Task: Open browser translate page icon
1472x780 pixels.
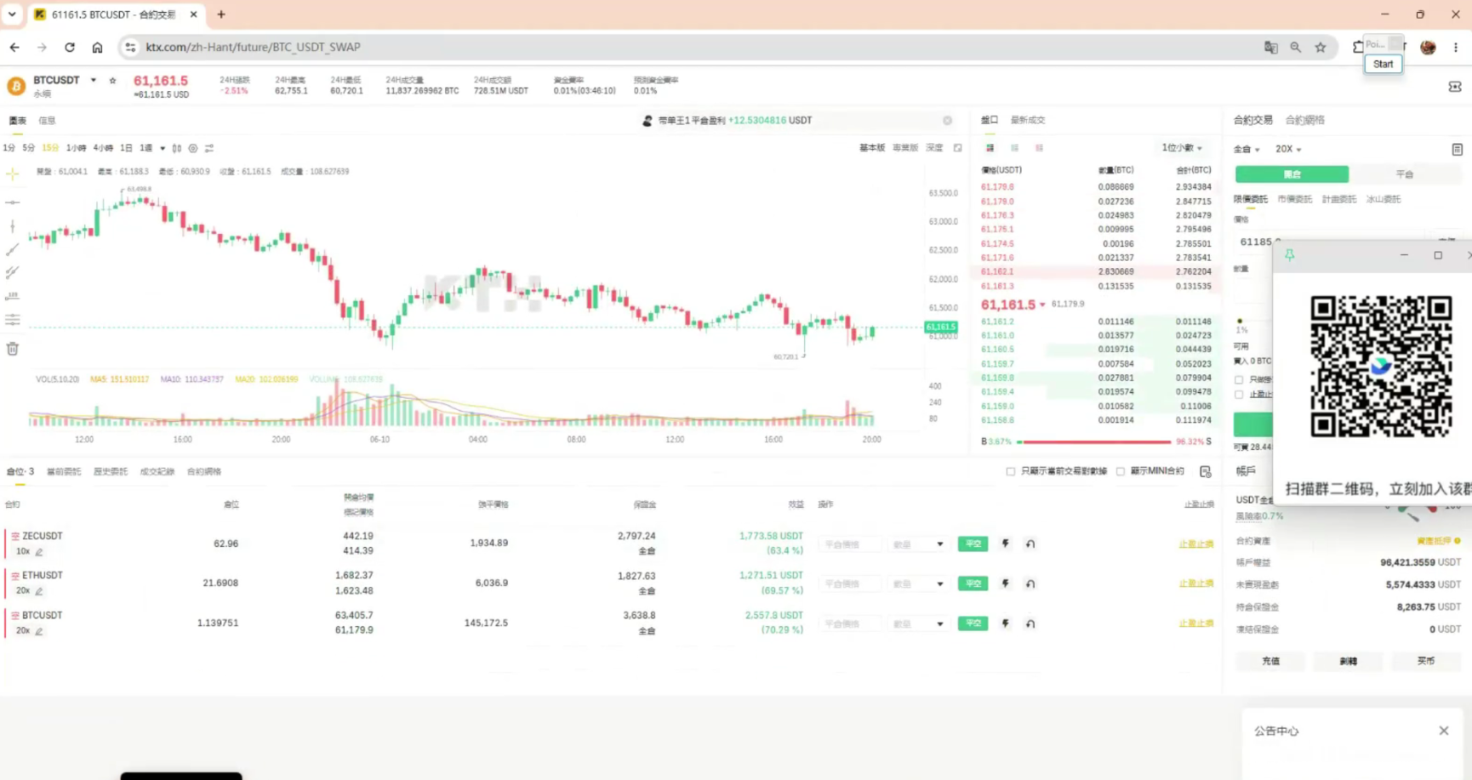Action: tap(1271, 48)
